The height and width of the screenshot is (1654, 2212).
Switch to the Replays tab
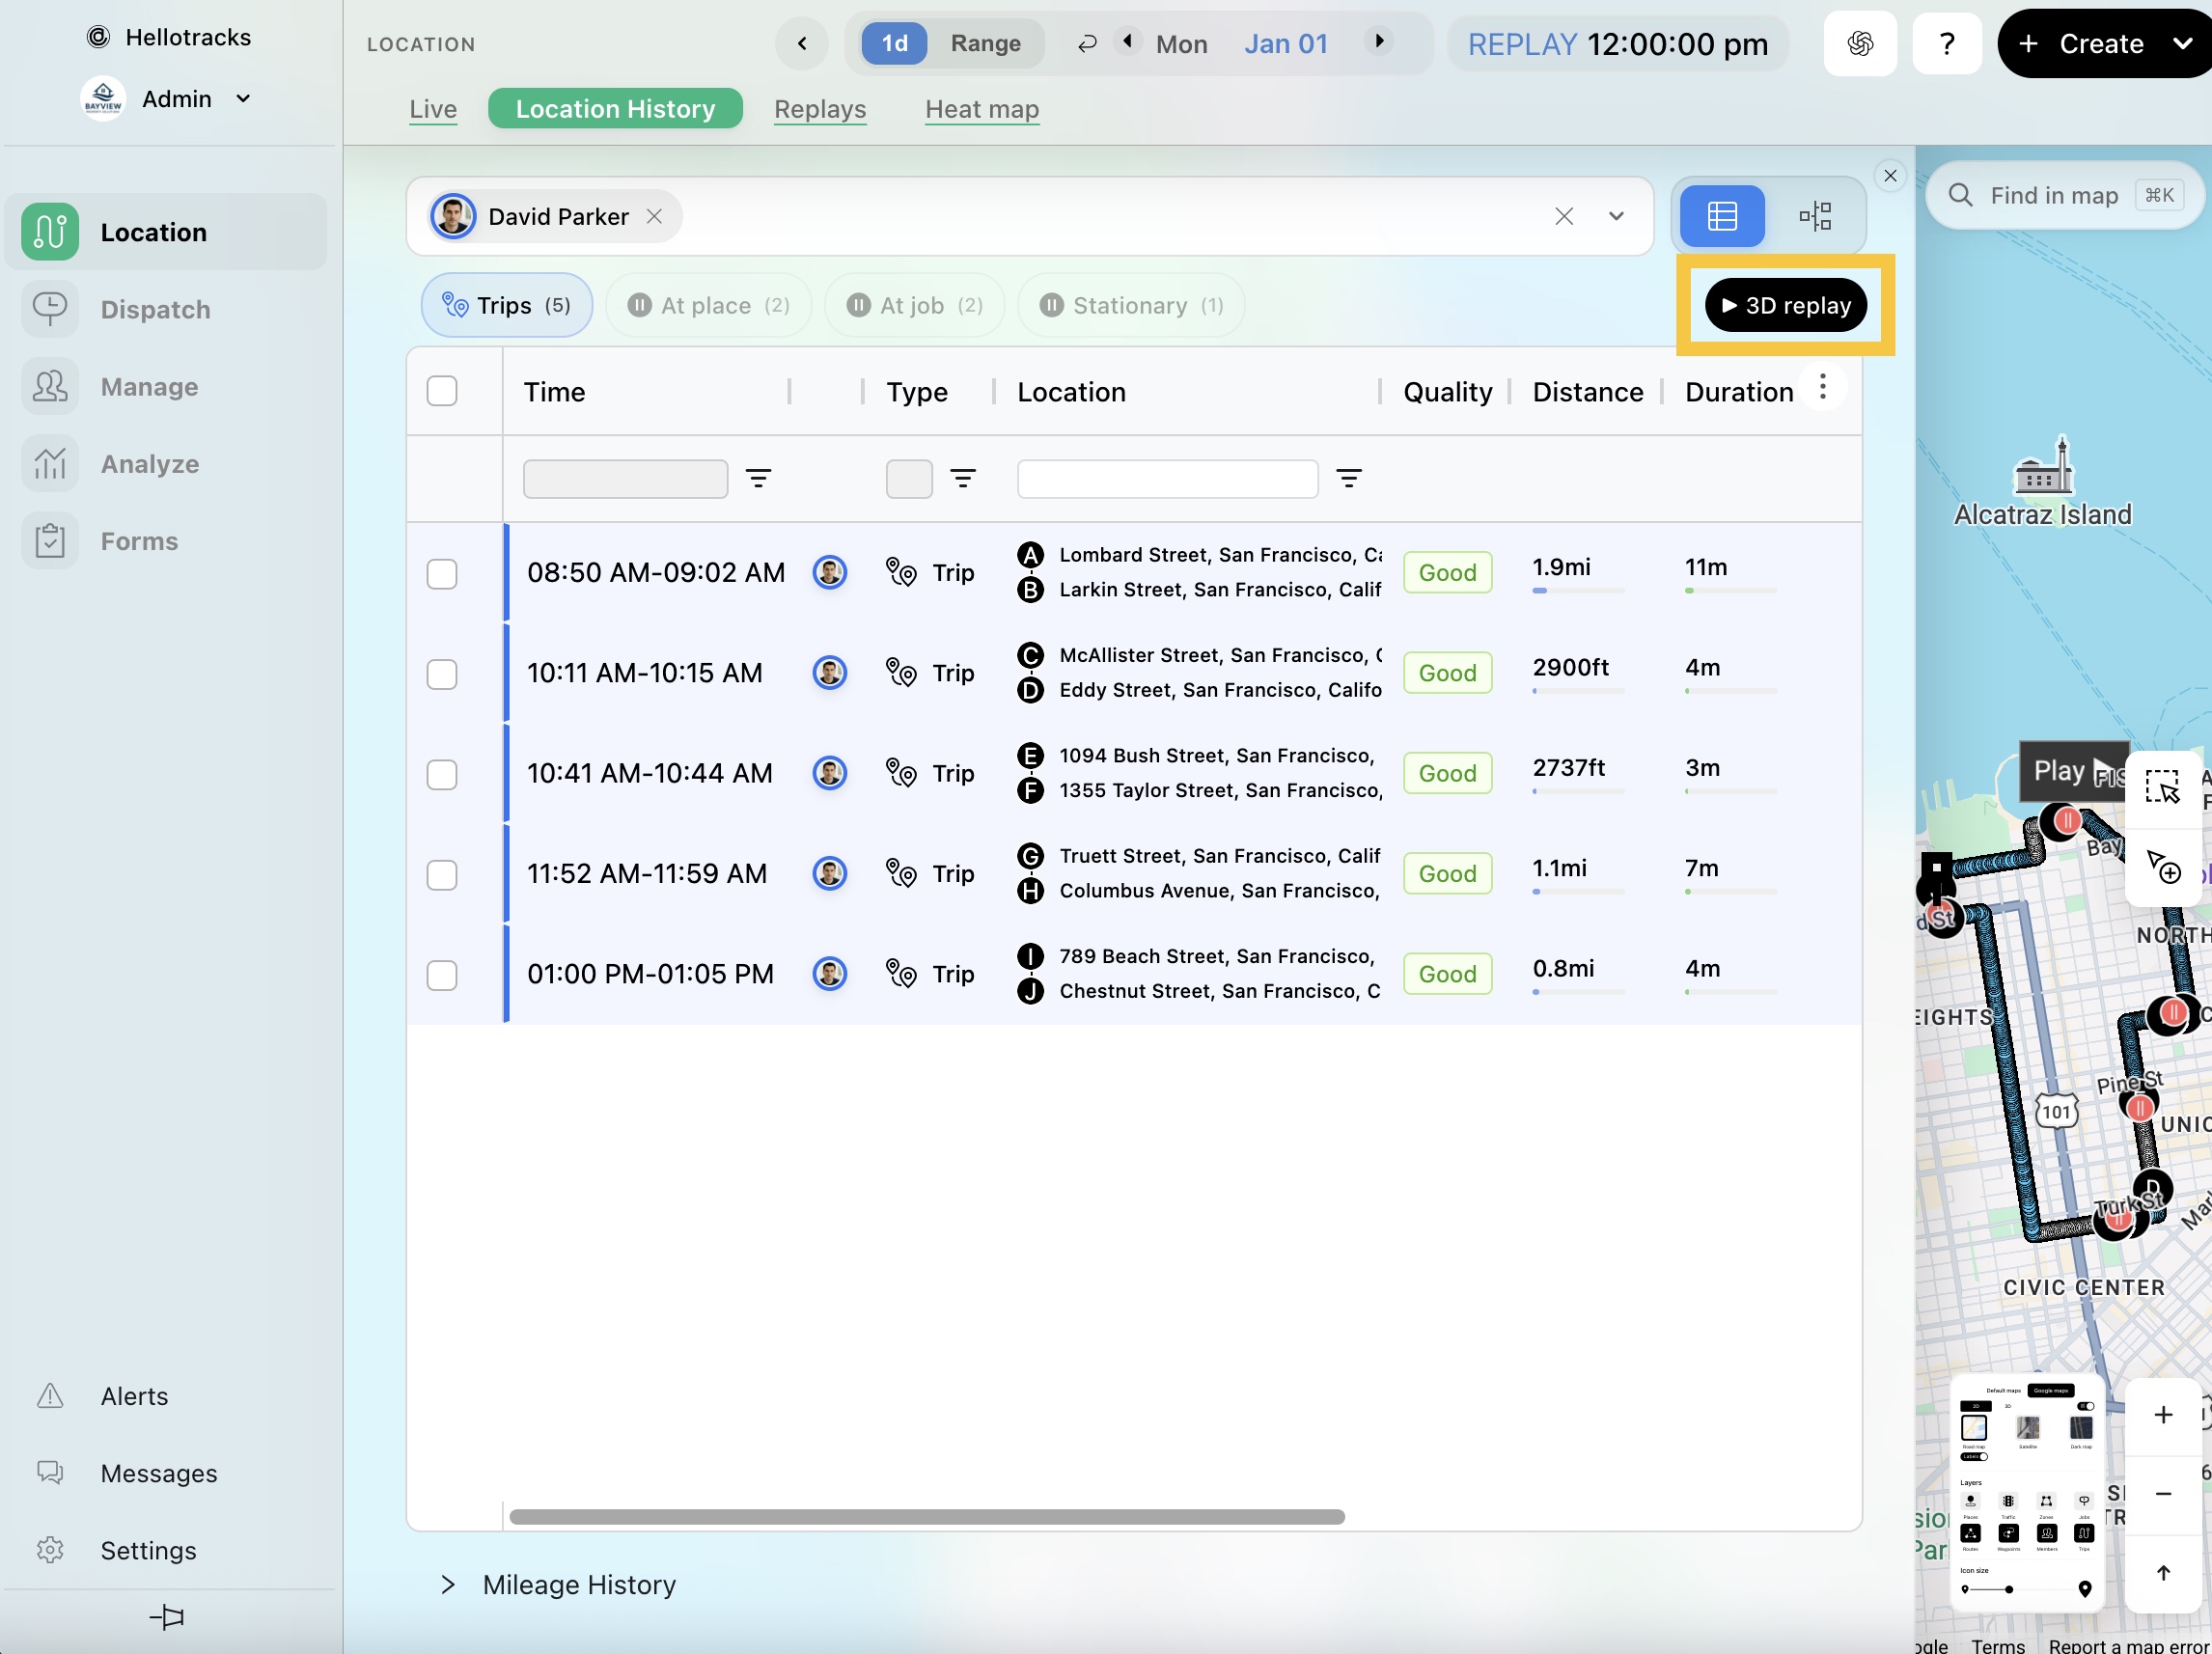820,108
